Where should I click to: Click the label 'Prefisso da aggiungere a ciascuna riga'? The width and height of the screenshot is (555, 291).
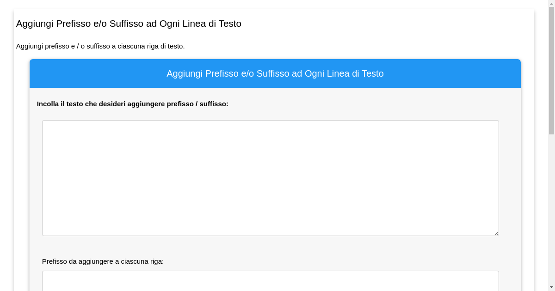pos(103,261)
